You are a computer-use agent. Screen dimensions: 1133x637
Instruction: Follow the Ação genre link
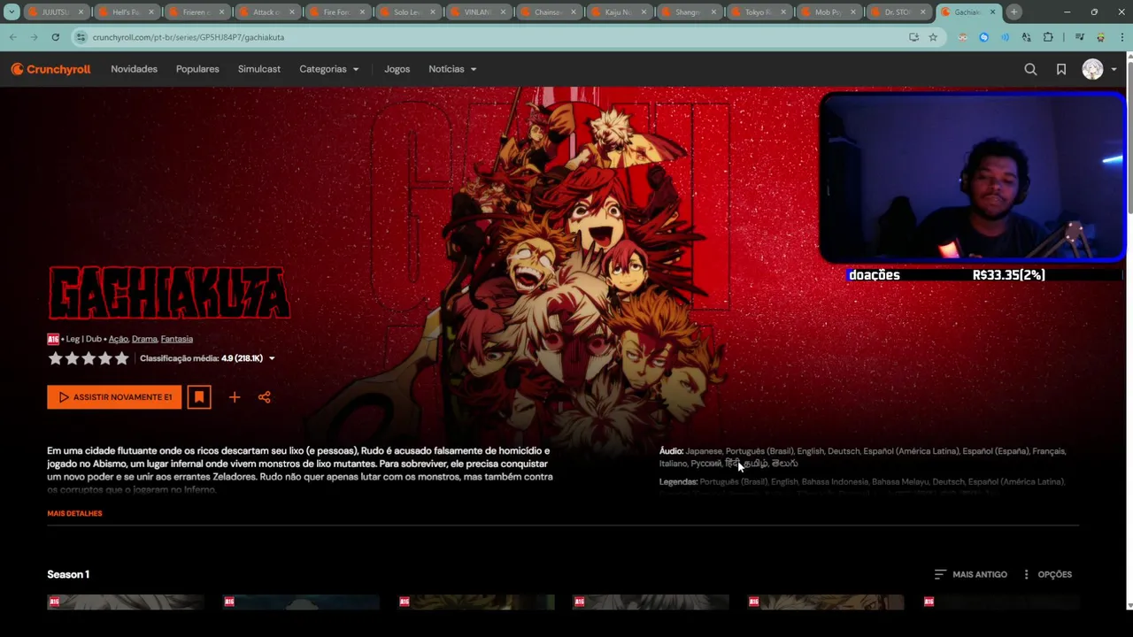click(118, 339)
